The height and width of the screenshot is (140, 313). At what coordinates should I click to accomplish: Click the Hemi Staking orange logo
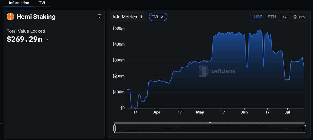tap(10, 17)
